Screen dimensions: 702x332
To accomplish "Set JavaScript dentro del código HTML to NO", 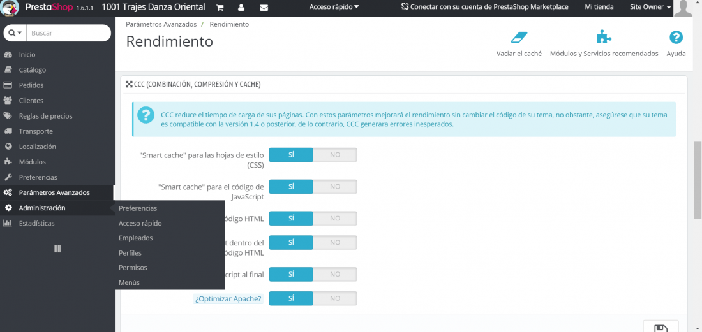I will [335, 242].
